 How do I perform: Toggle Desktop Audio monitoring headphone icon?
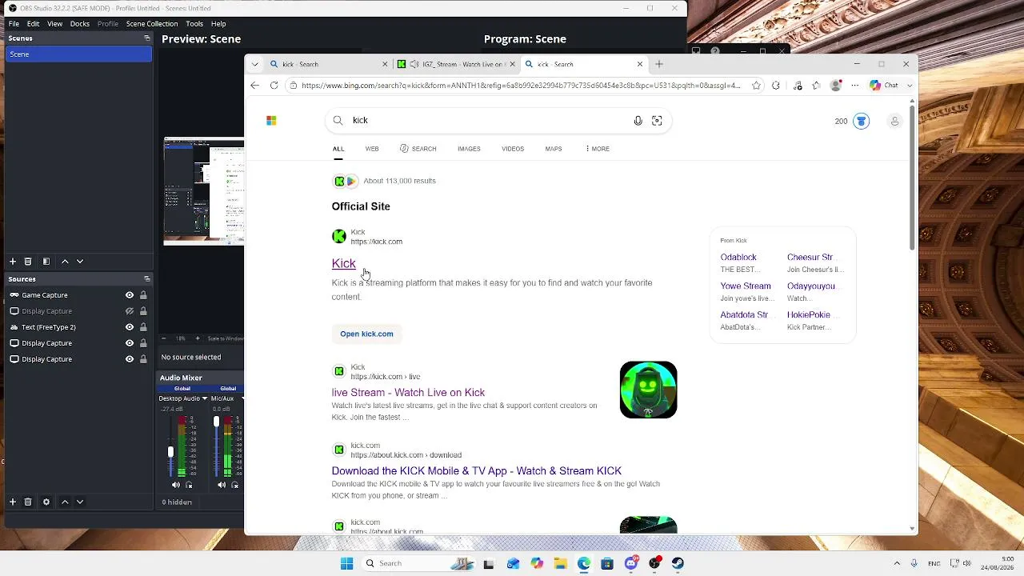(190, 485)
